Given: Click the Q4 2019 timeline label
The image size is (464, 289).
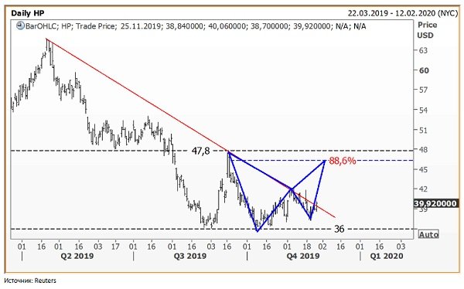Looking at the screenshot, I should click(303, 256).
